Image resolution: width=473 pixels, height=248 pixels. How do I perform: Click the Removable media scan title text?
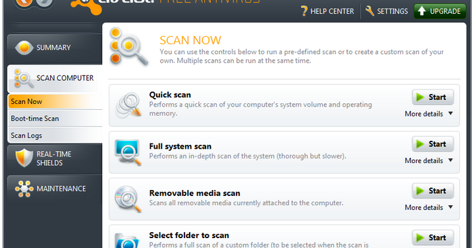click(x=194, y=193)
